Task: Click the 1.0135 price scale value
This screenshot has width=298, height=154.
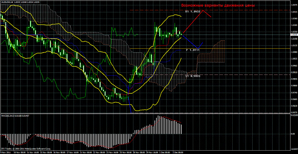Action: pyautogui.click(x=294, y=45)
